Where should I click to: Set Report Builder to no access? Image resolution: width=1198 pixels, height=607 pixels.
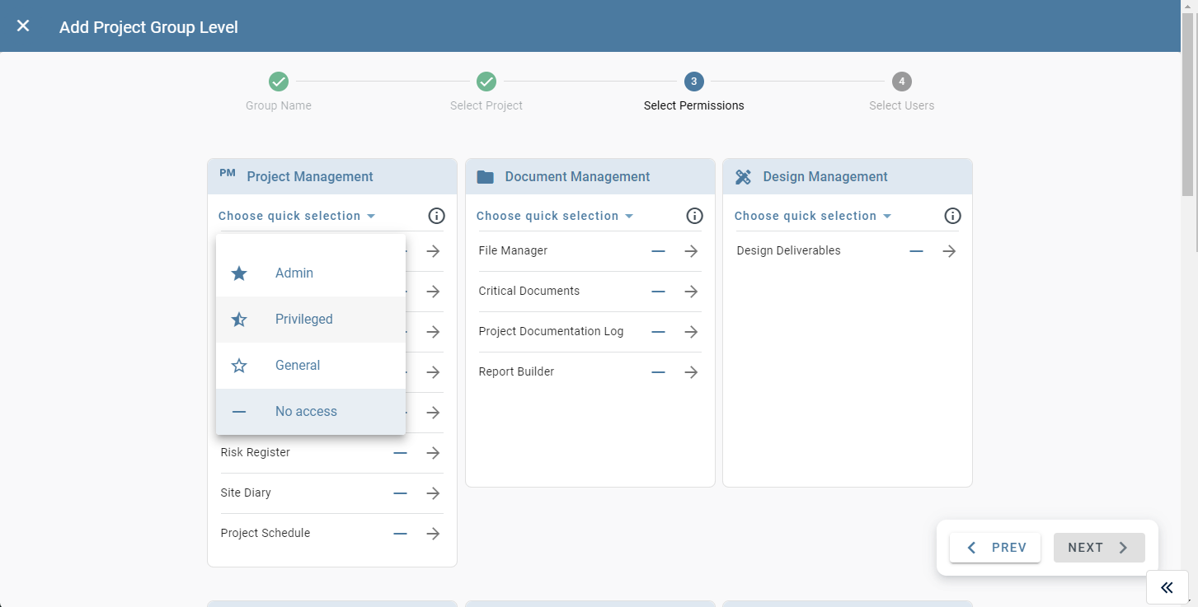click(x=658, y=371)
